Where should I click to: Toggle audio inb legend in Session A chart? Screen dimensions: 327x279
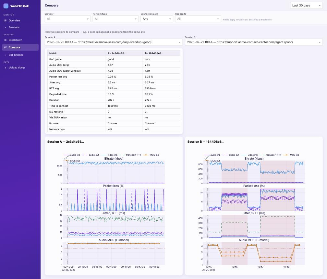(x=72, y=155)
